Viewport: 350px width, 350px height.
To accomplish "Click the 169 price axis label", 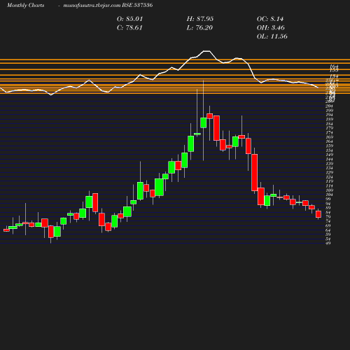I will [329, 137].
